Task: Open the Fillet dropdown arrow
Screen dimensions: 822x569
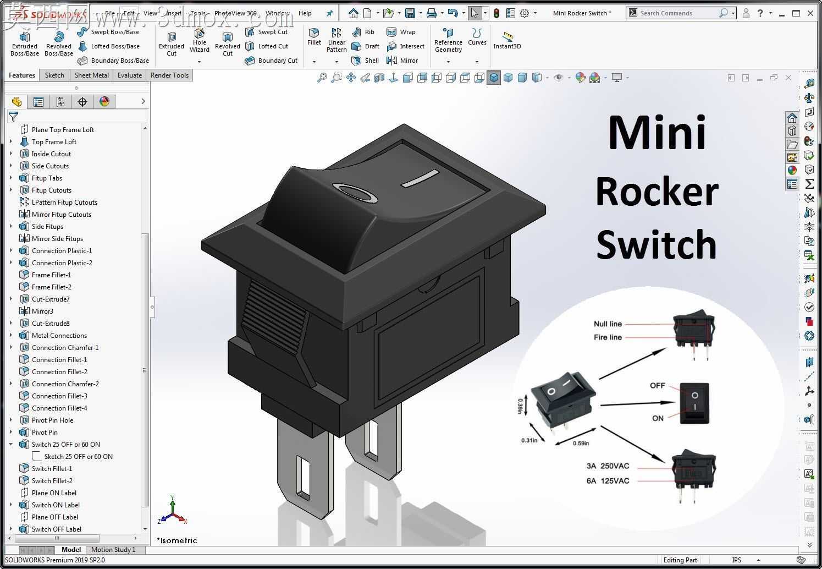Action: tap(314, 62)
